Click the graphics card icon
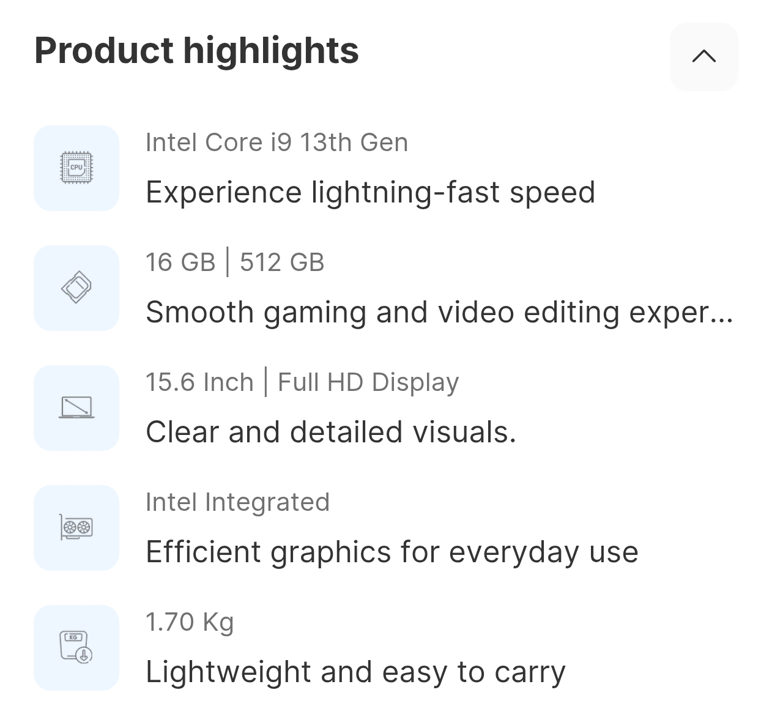Viewport: 772px width, 717px height. [76, 527]
